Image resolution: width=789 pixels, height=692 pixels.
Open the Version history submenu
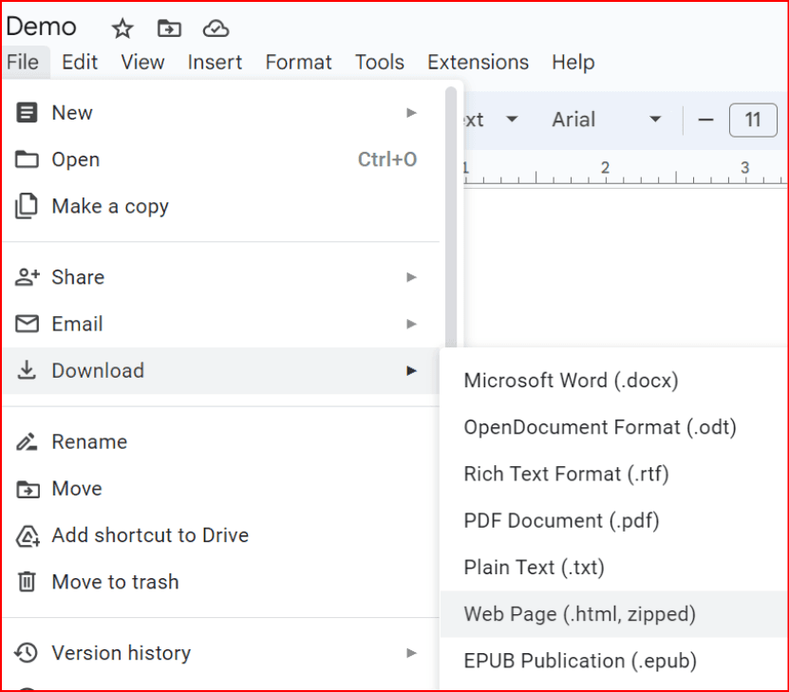click(x=411, y=653)
